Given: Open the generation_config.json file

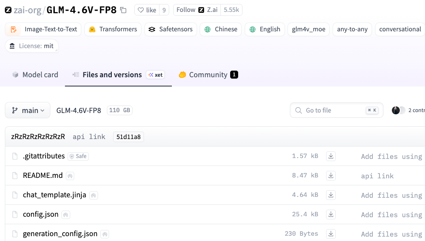Looking at the screenshot, I should 60,233.
